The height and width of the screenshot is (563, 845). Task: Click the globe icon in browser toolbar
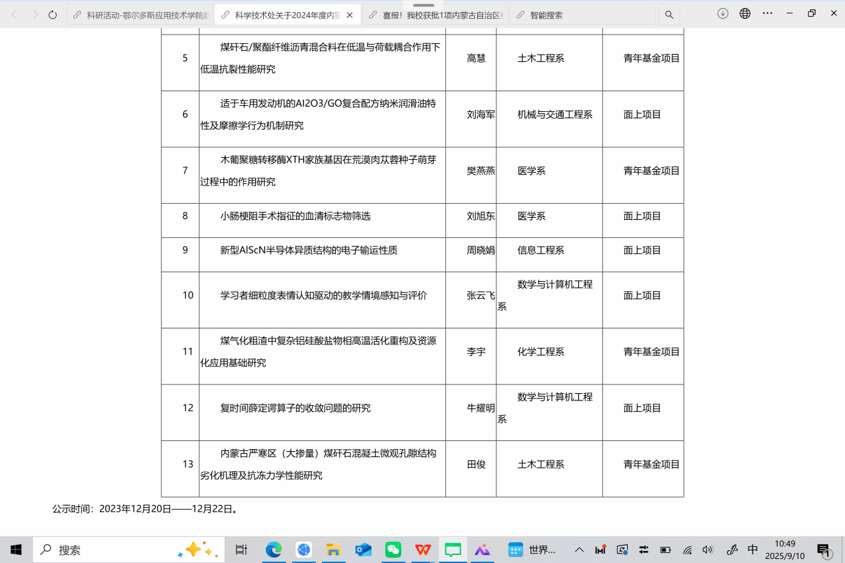pyautogui.click(x=745, y=13)
